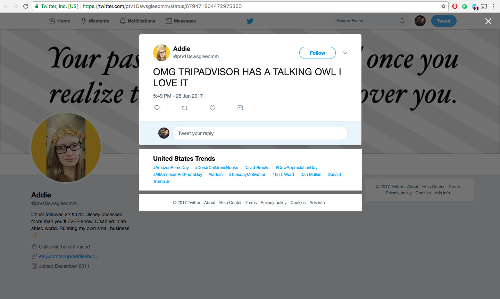Open tweet timestamp 5:49 PM - 26 Jun 2017
Image resolution: width=500 pixels, height=299 pixels.
tap(178, 96)
